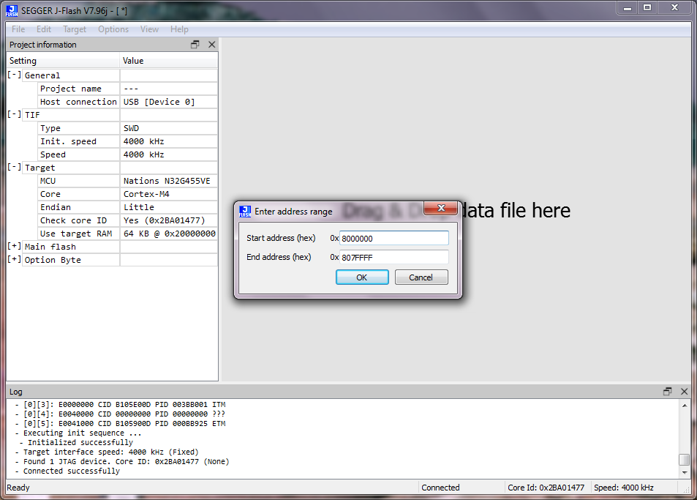This screenshot has width=697, height=500.
Task: Click SEGGER J-Flash title bar icon
Action: (12, 11)
